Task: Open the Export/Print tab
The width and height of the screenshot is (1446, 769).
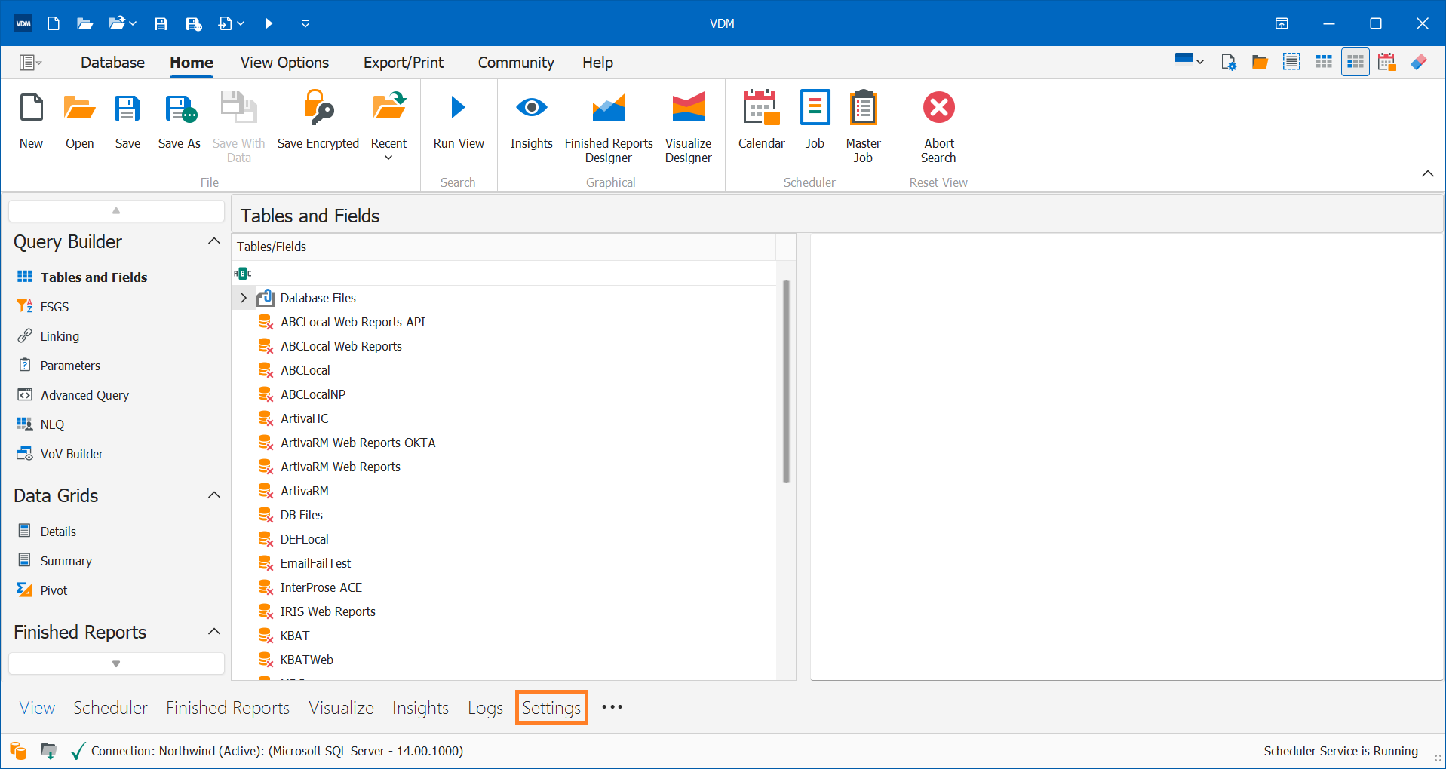Action: (404, 63)
